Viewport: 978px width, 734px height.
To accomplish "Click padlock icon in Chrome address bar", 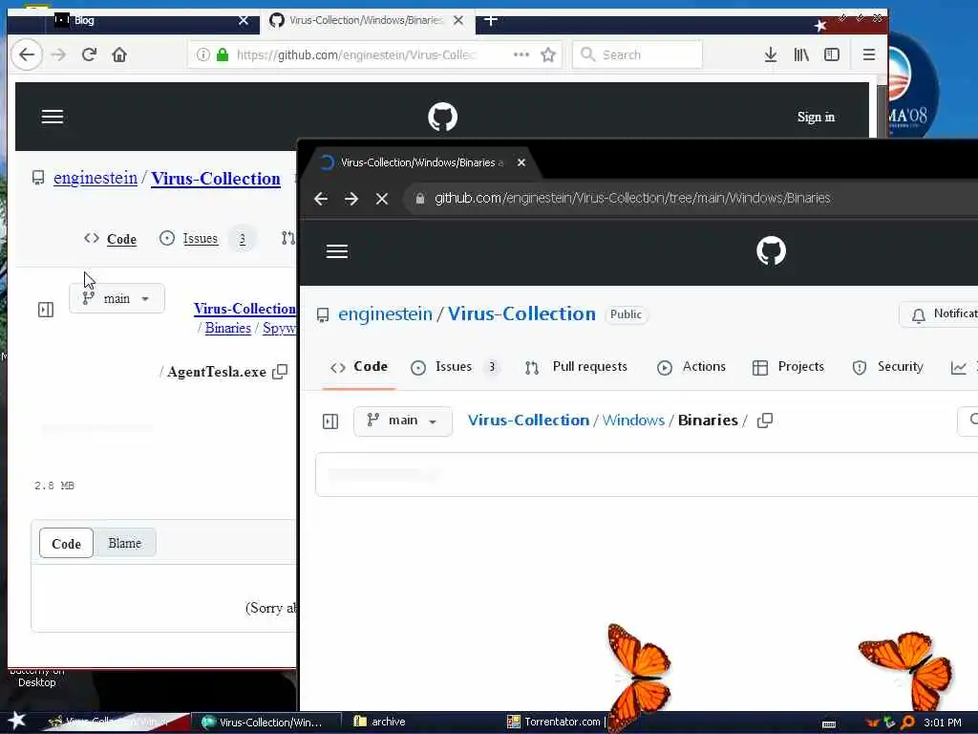I will click(x=420, y=199).
